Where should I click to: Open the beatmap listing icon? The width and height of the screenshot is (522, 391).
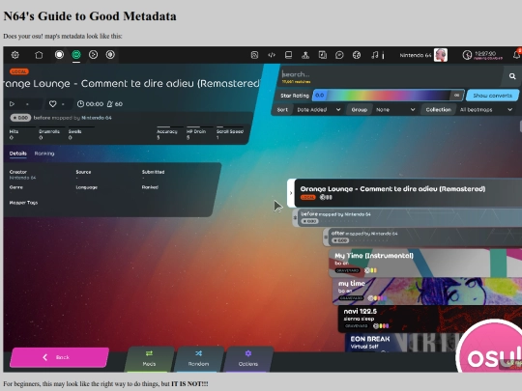322,55
